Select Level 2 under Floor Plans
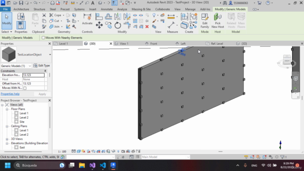The image size is (304, 171). pos(24,117)
